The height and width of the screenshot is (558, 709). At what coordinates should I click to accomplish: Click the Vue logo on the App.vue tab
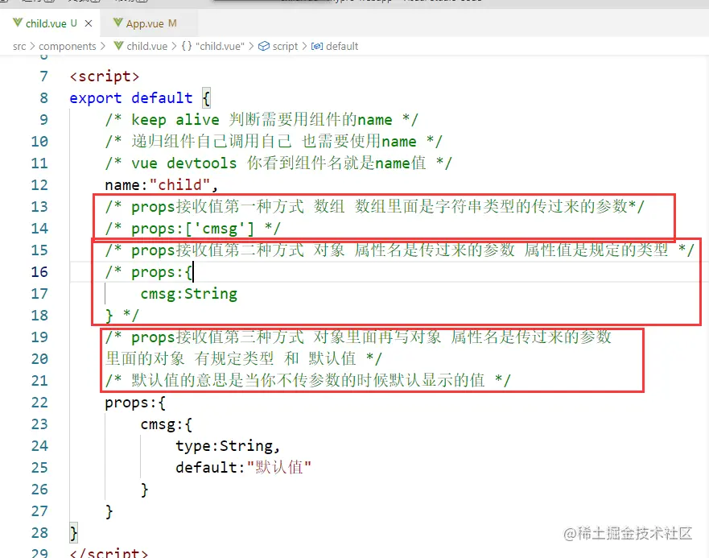[x=117, y=23]
